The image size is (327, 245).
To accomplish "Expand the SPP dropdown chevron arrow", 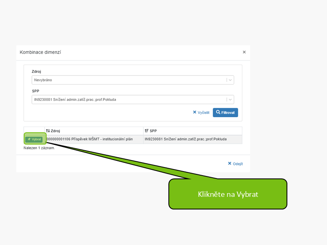I will 230,100.
